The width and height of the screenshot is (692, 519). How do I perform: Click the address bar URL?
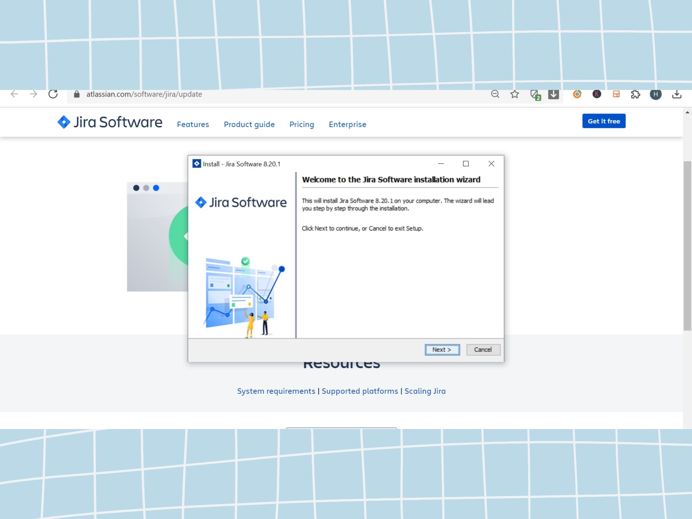coord(144,94)
